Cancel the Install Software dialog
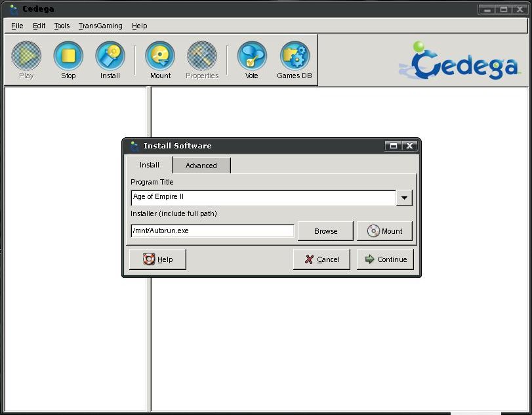The image size is (532, 415). tap(321, 259)
